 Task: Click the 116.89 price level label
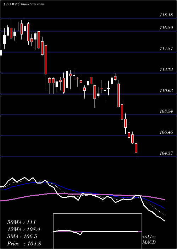(x=166, y=28)
